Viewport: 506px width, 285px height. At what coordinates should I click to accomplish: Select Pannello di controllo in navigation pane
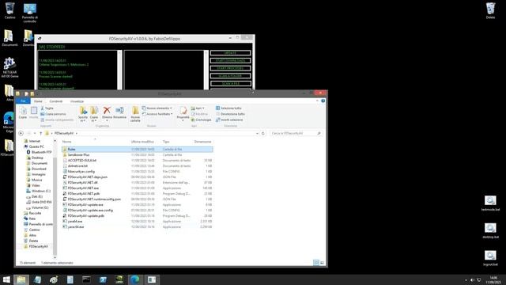pyautogui.click(x=38, y=224)
